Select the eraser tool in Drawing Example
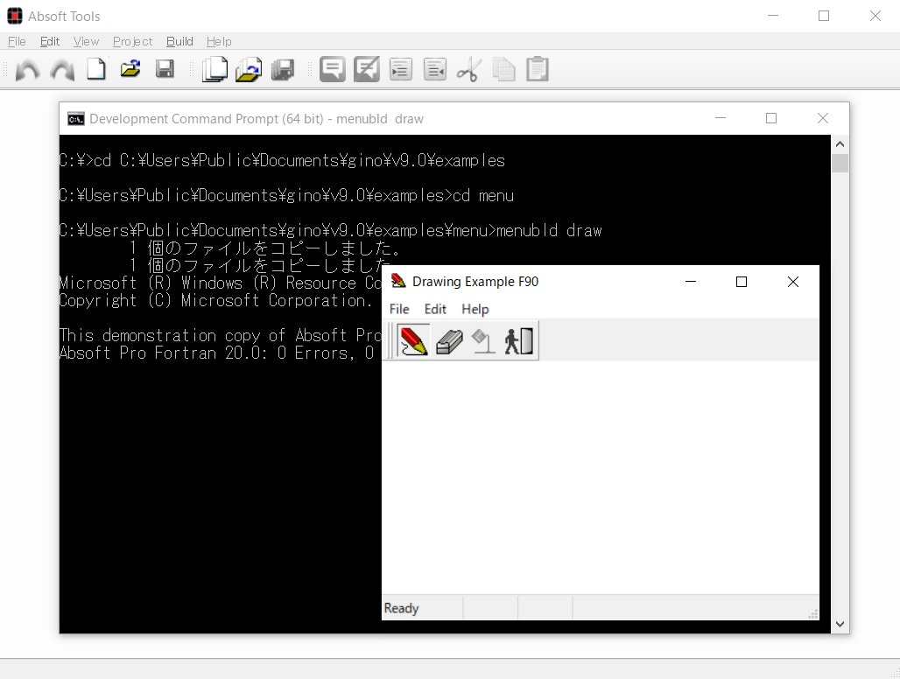The width and height of the screenshot is (900, 679). point(449,341)
